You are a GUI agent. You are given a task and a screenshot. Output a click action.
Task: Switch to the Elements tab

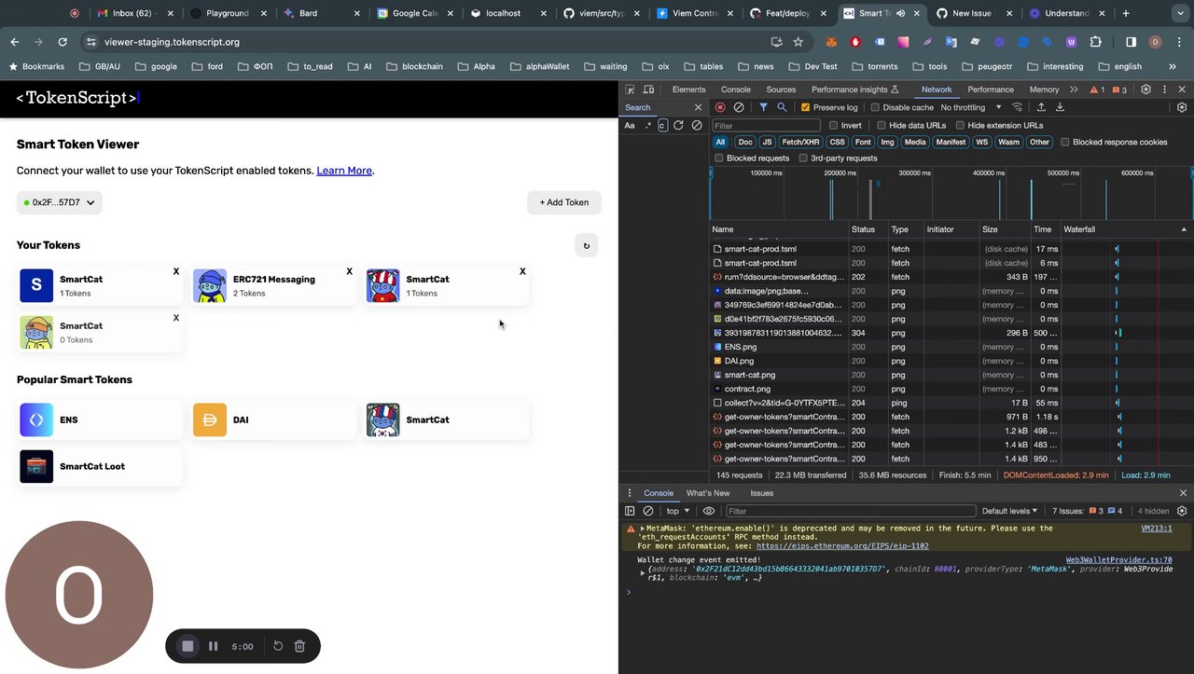(688, 89)
